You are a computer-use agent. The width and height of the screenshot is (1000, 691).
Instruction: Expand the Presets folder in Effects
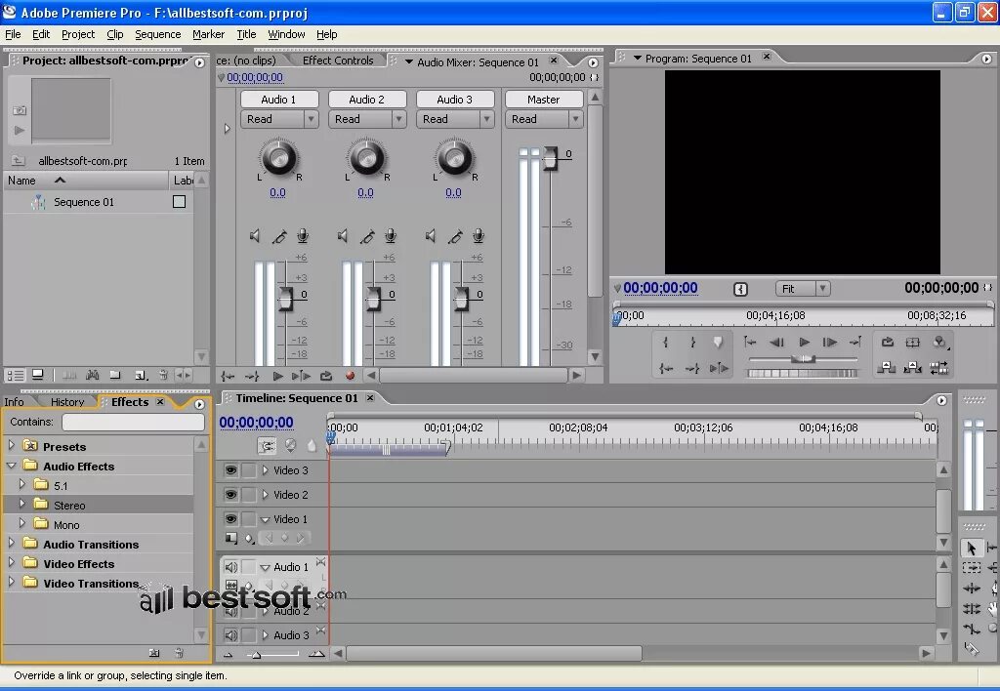[12, 445]
